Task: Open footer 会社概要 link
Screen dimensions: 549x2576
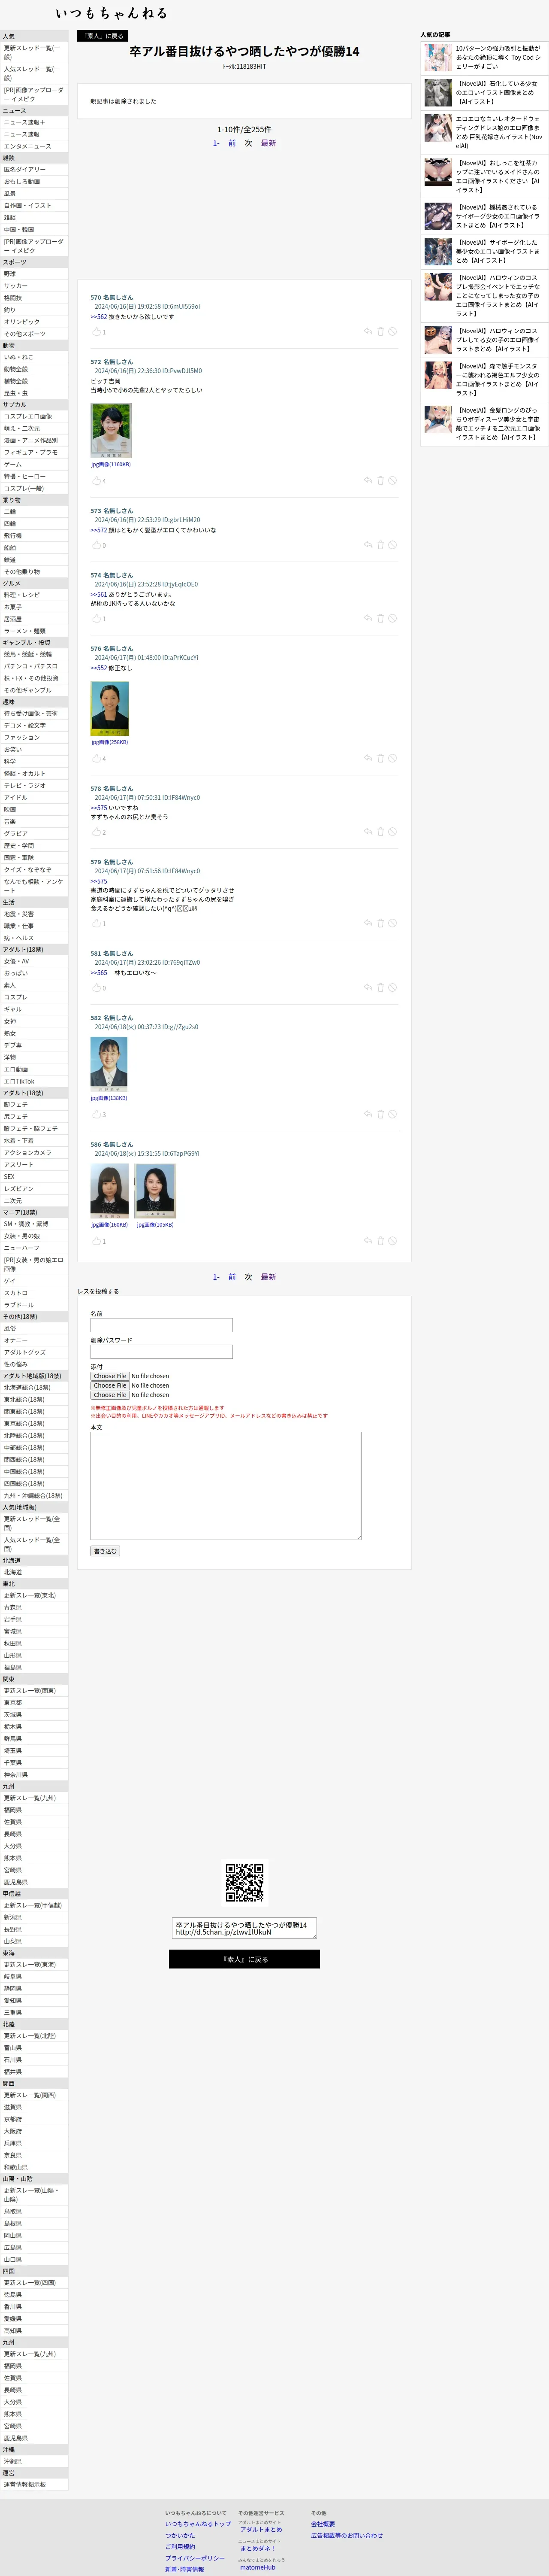Action: coord(323,2523)
